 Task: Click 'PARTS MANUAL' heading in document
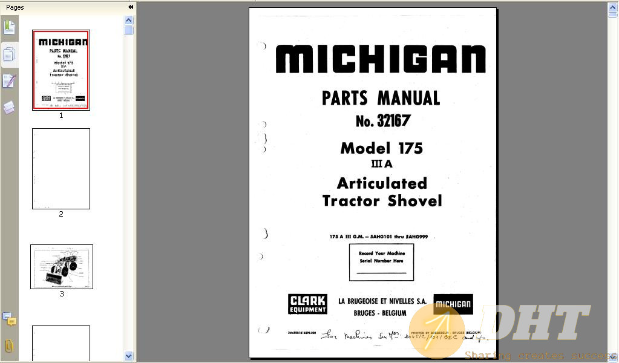tap(381, 98)
